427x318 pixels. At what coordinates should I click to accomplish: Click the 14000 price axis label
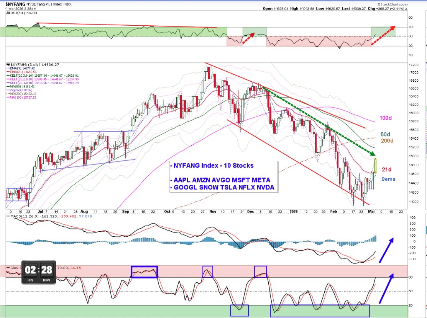coord(414,202)
